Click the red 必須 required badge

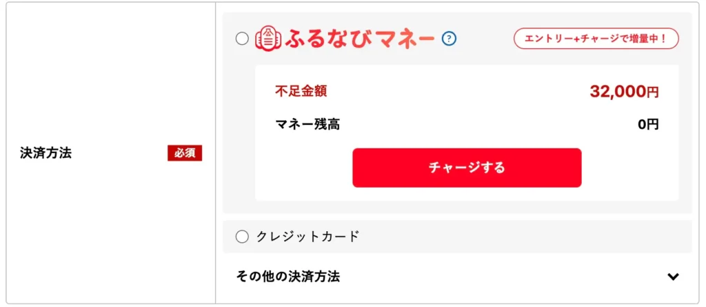[x=185, y=153]
